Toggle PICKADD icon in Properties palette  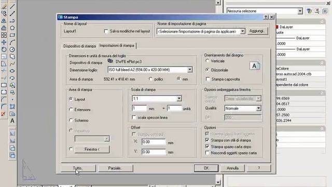tap(325, 11)
